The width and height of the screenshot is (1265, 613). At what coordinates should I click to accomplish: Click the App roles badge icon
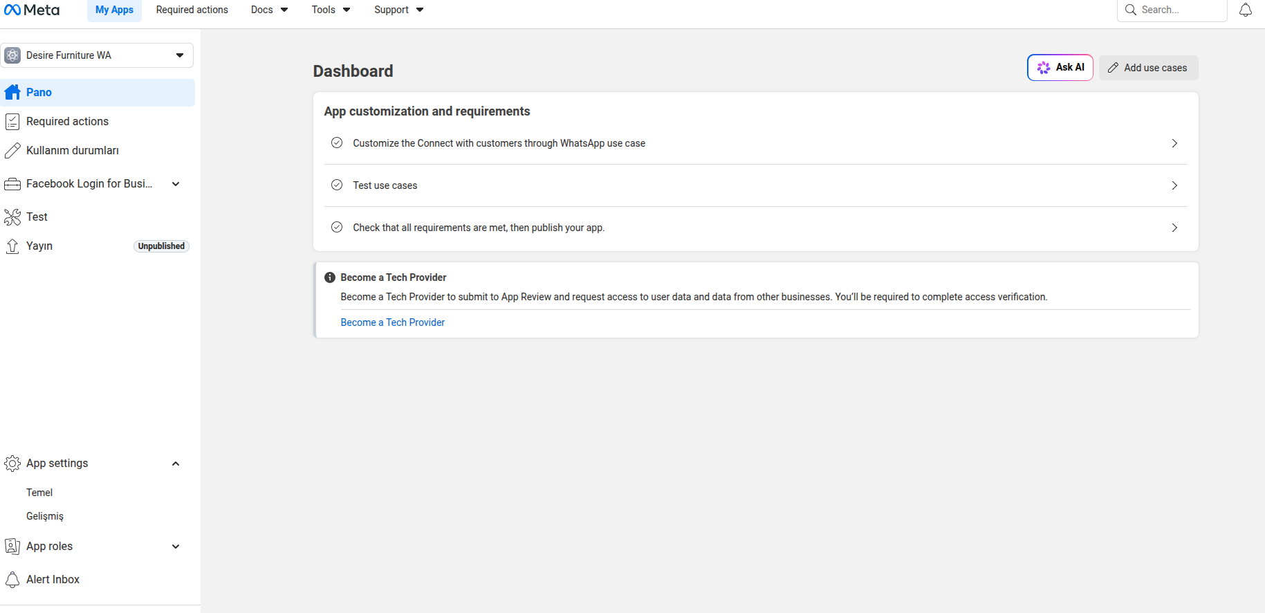tap(12, 547)
